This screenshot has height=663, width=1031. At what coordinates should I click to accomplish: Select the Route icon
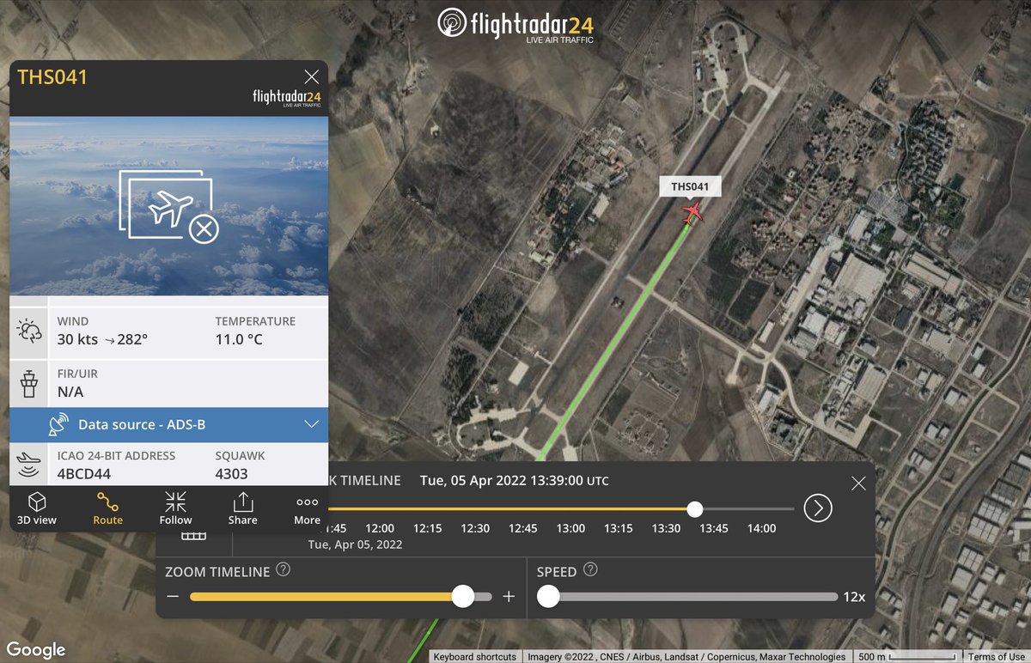[x=107, y=502]
